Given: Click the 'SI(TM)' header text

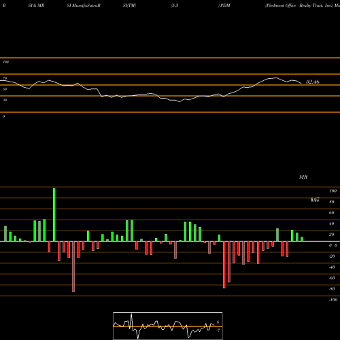Looking at the screenshot, I should (x=129, y=5).
